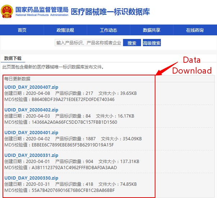Click the 国家药品监督管理局 agency name
Image resolution: width=217 pixels, height=198 pixels.
click(41, 9)
